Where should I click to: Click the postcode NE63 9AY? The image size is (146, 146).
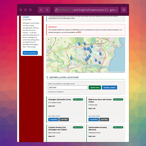(x=52, y=106)
